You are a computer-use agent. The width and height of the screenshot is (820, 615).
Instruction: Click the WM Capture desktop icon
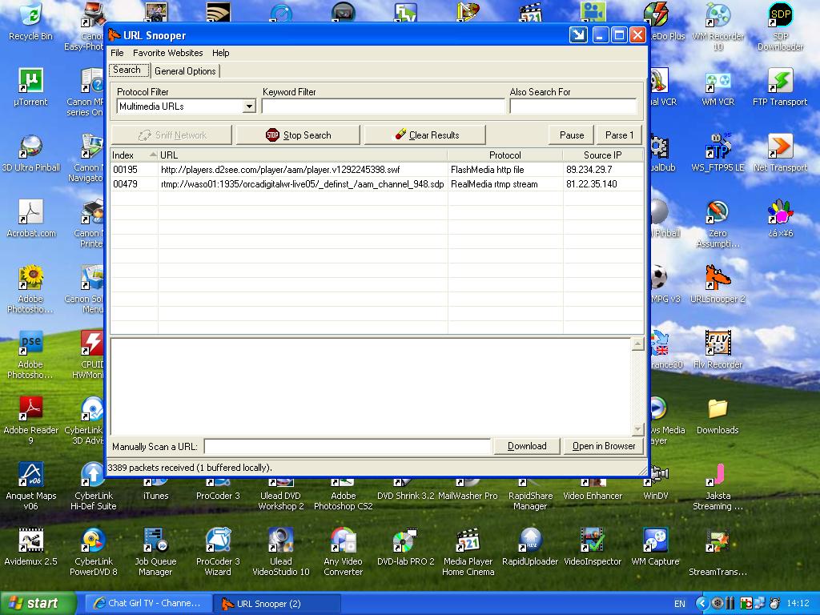655,547
